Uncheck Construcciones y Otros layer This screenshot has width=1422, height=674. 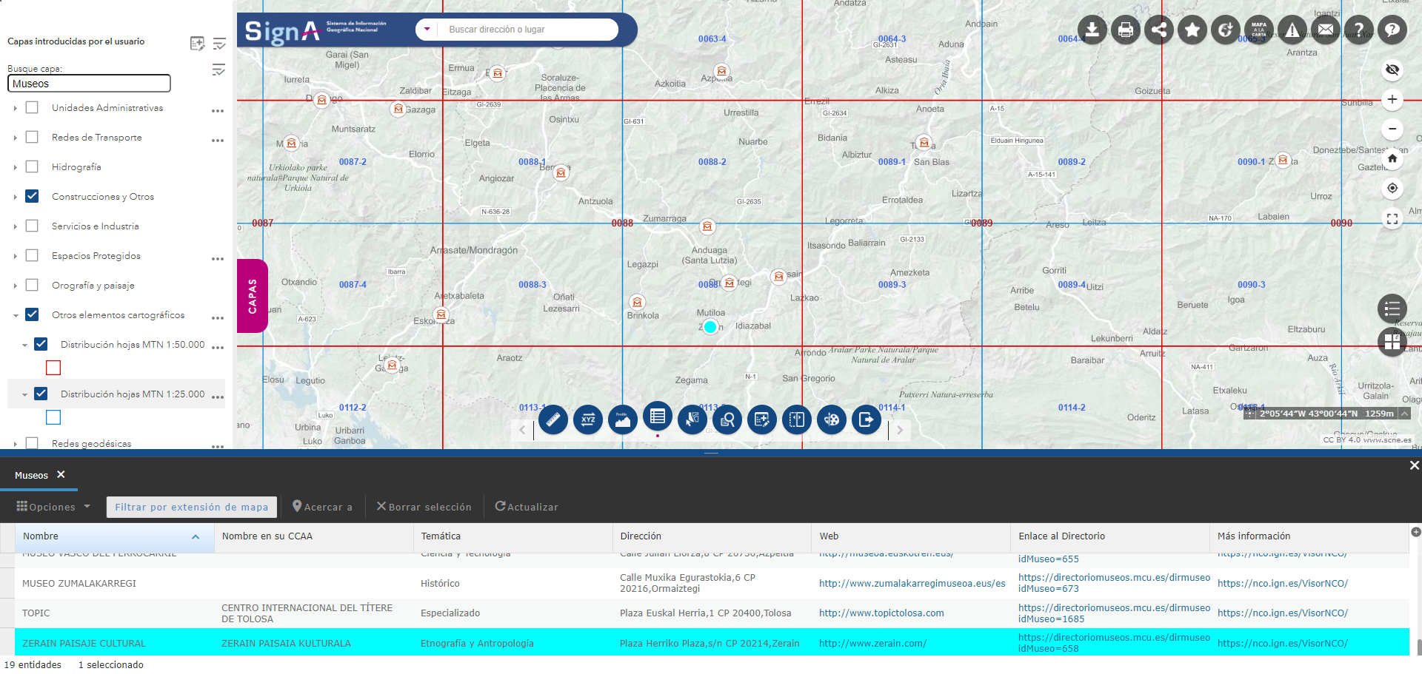pos(32,197)
